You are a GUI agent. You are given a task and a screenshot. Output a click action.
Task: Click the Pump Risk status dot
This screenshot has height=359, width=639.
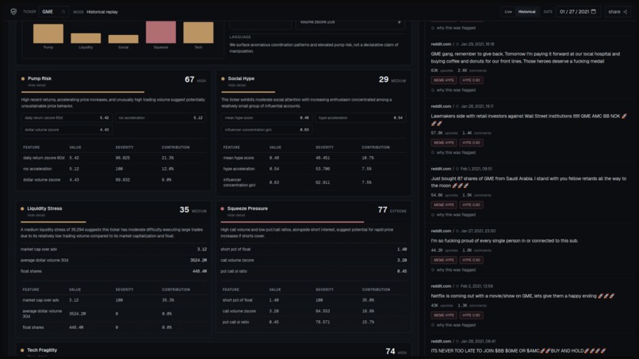[x=23, y=78]
